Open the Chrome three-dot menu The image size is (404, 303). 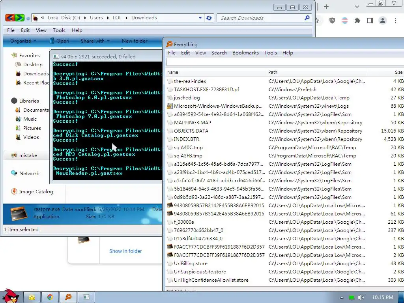(x=395, y=21)
